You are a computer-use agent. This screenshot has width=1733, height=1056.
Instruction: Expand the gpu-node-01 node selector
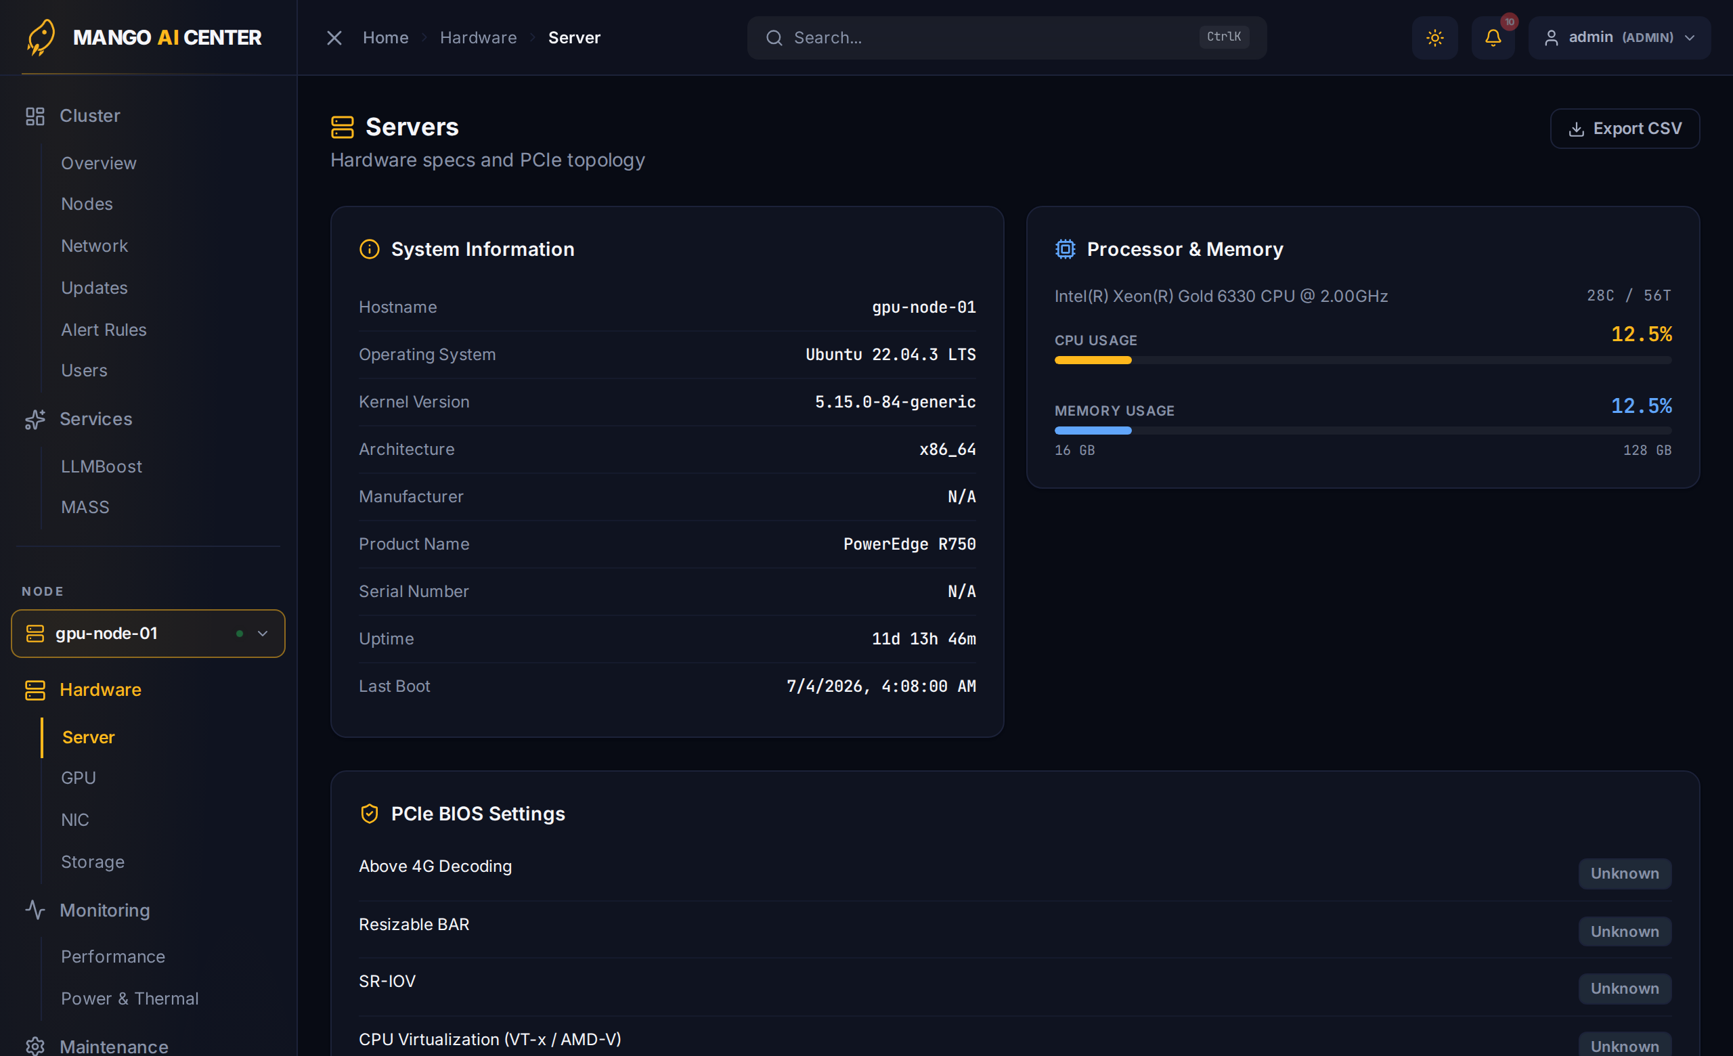click(148, 634)
